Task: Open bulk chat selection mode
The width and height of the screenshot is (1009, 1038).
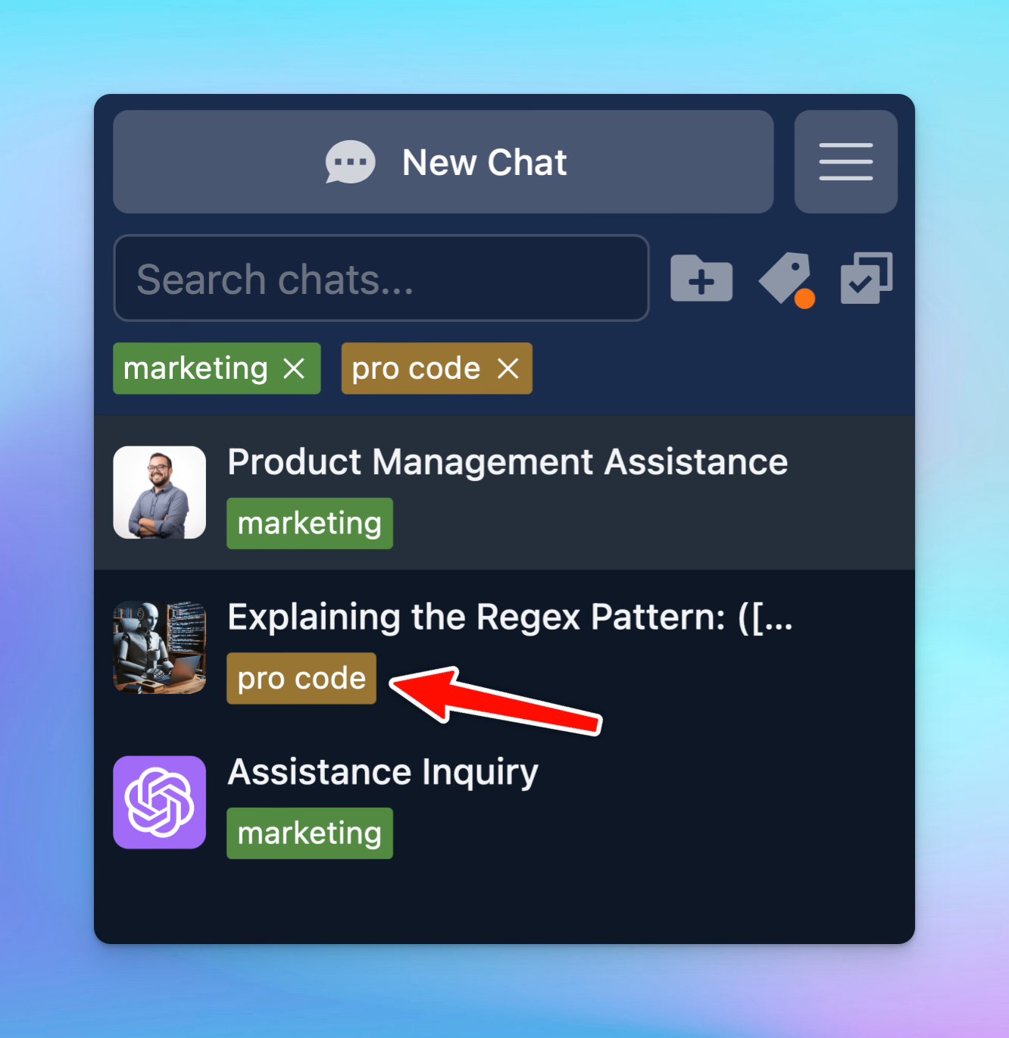Action: tap(866, 279)
